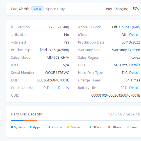Click the 83% battery indicator
141x141 pixels.
tap(135, 9)
